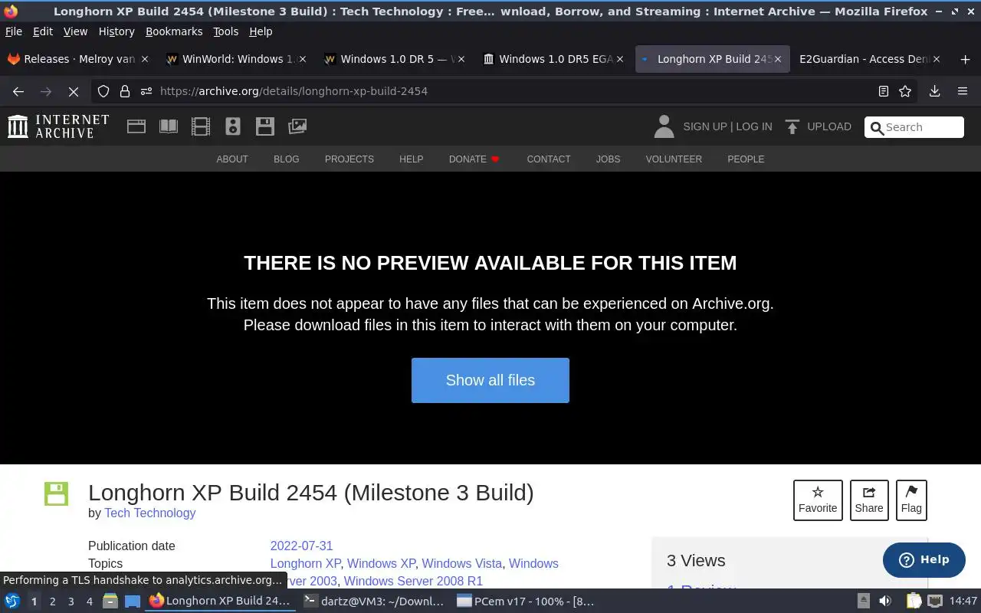Click the Flag button
The height and width of the screenshot is (613, 981).
[x=911, y=500]
